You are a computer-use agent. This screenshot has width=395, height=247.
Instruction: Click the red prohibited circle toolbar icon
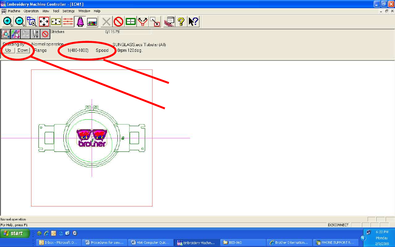(x=119, y=22)
